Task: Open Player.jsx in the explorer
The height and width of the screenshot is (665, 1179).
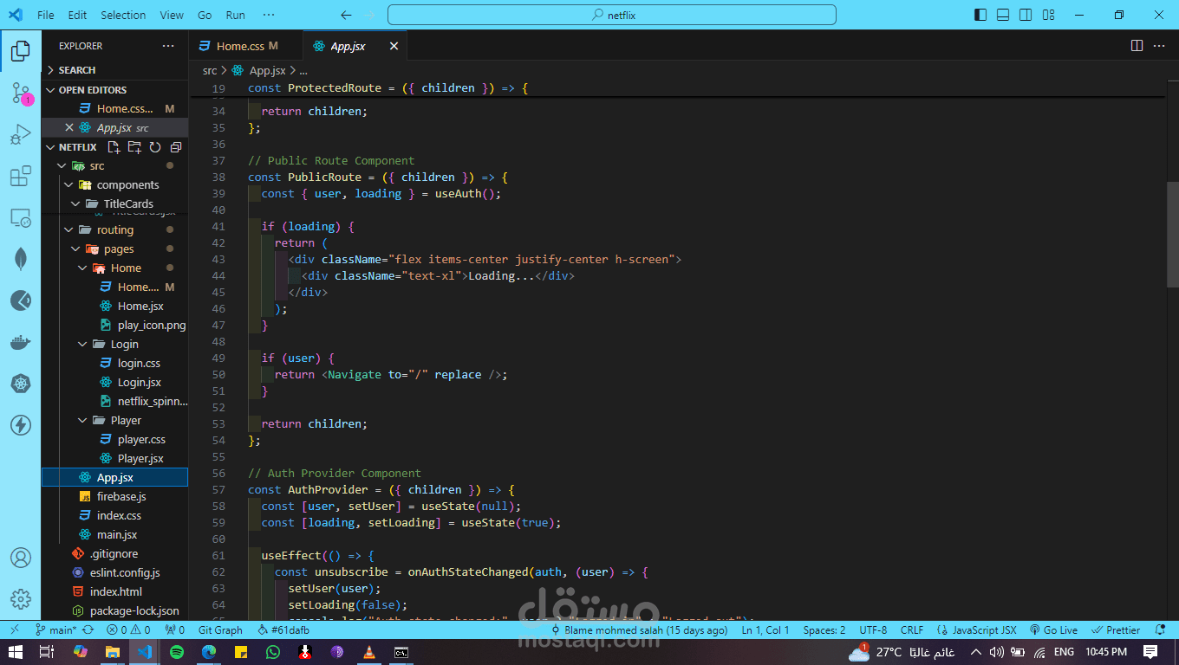Action: (140, 458)
